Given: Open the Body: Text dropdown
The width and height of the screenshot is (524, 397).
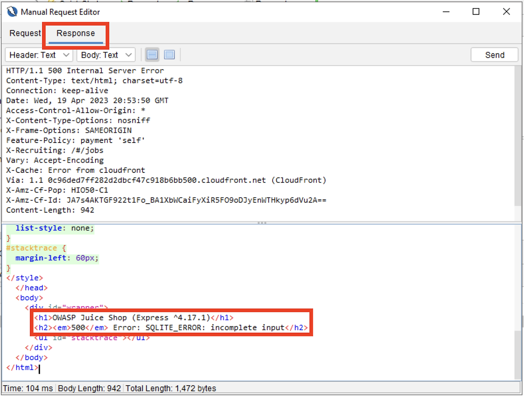Looking at the screenshot, I should [106, 55].
